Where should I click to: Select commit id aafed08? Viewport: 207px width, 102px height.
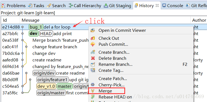pyautogui.click(x=10, y=60)
